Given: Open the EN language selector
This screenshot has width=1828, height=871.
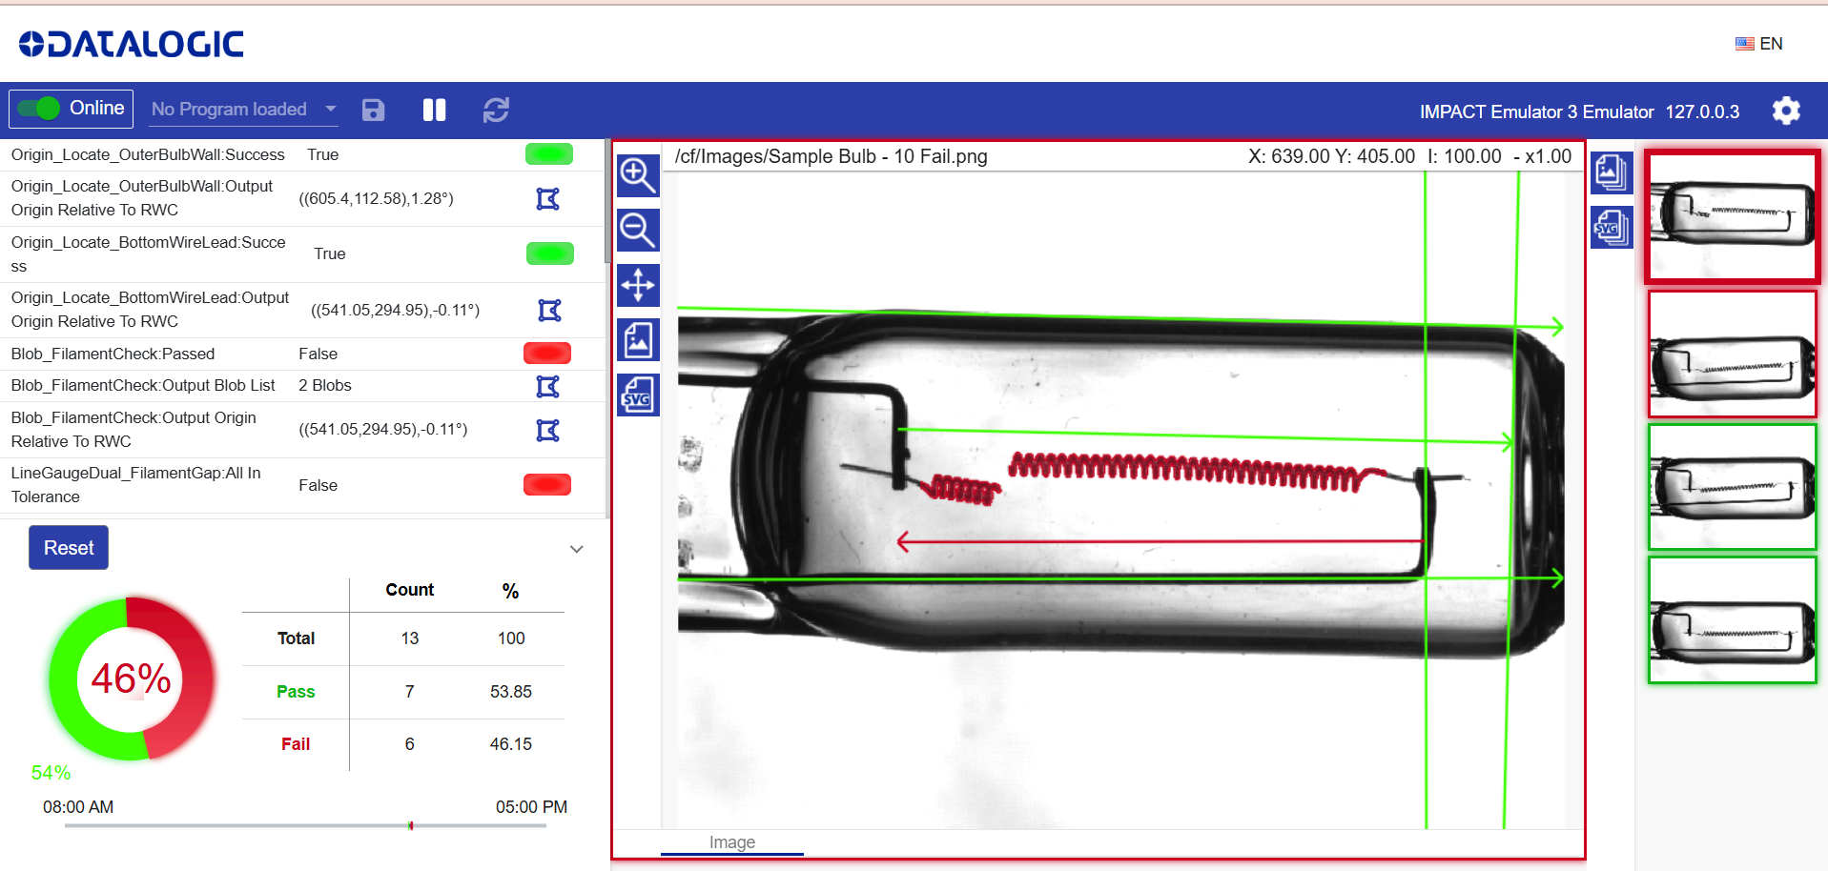Looking at the screenshot, I should click(x=1758, y=44).
